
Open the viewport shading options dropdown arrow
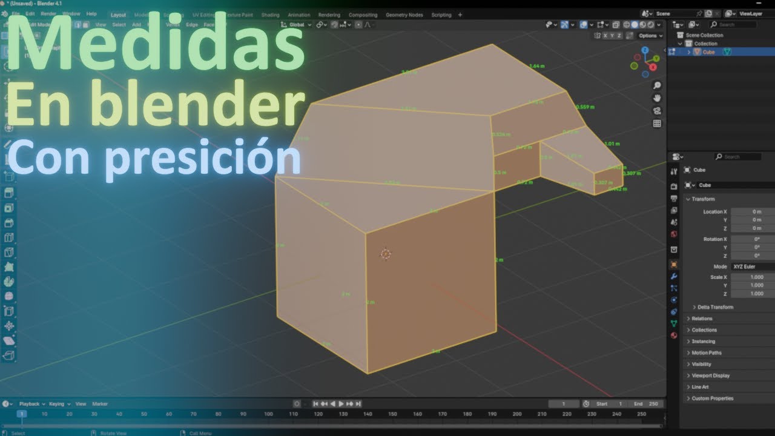[659, 25]
